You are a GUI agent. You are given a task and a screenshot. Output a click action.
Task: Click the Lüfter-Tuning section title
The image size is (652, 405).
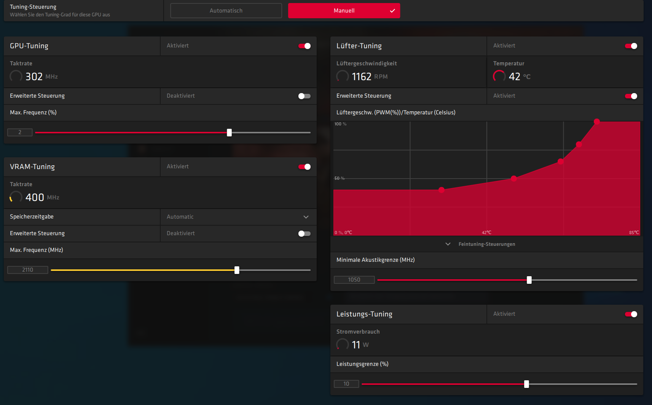click(x=359, y=46)
